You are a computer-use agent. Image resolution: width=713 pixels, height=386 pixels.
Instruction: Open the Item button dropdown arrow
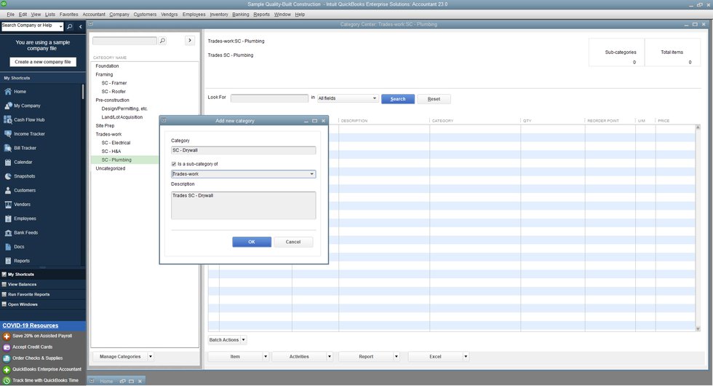[266, 356]
